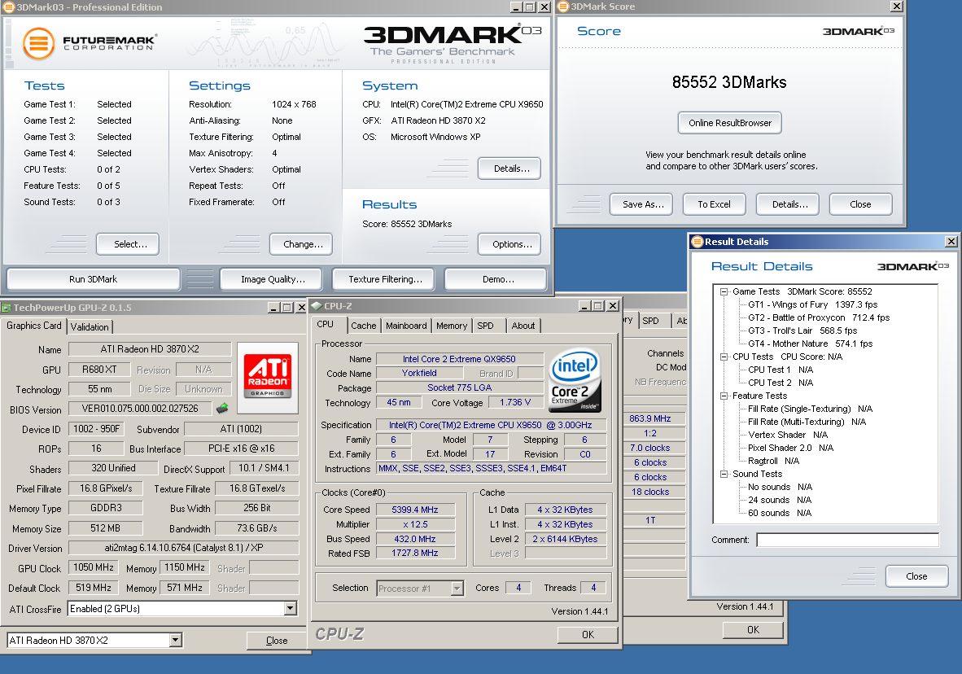The width and height of the screenshot is (962, 674).
Task: Open the ATI Radeon HD 3870 X2 card selector
Action: click(x=176, y=641)
